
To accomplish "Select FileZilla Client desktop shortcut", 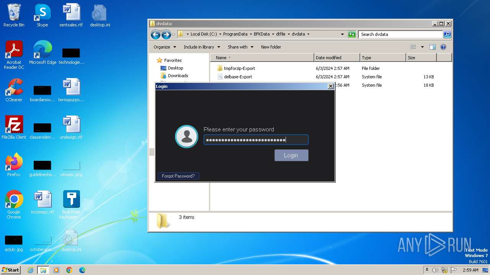I will (x=14, y=128).
